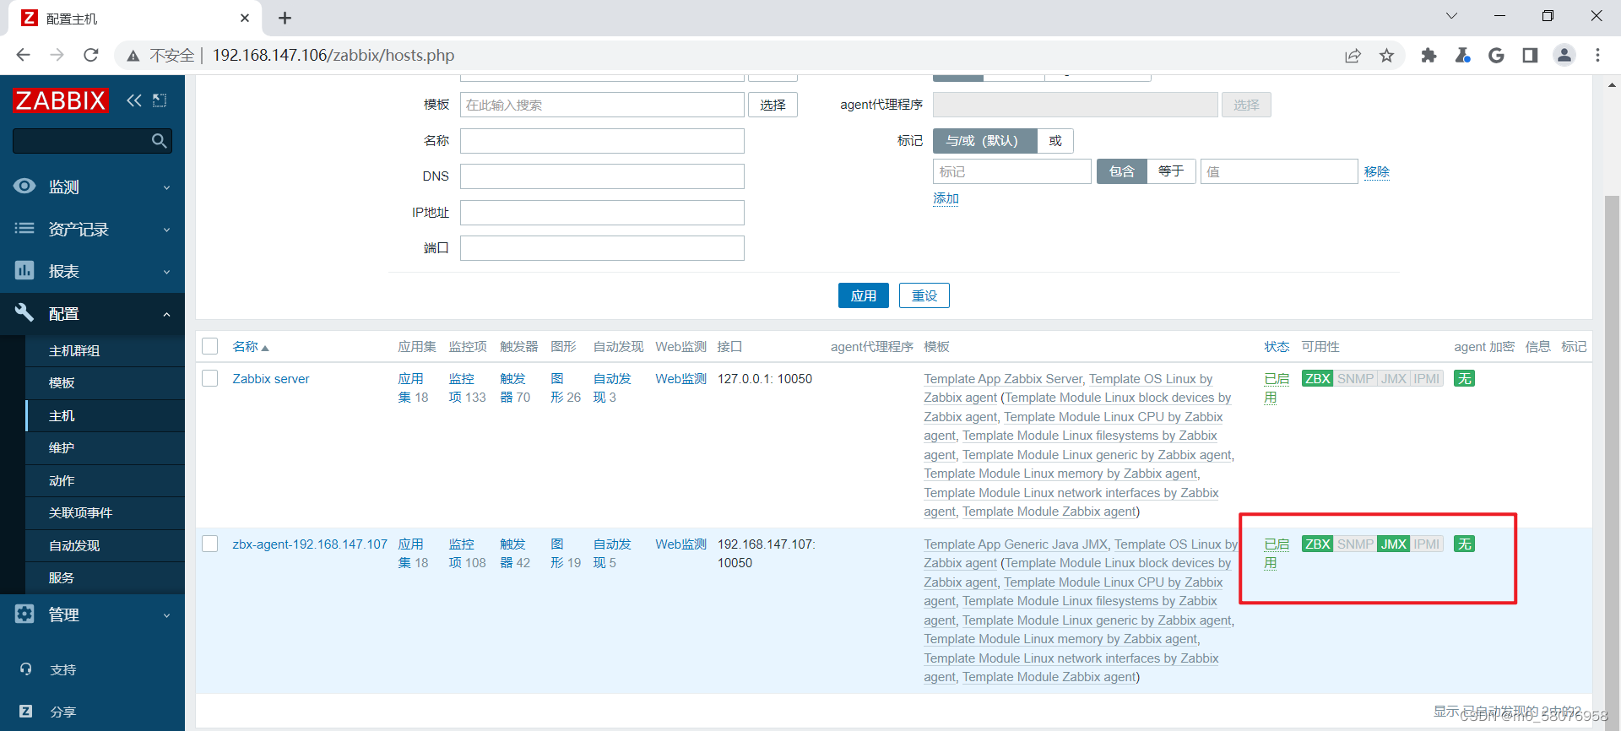
Task: Open the Chrome three-dot menu
Action: [1597, 55]
